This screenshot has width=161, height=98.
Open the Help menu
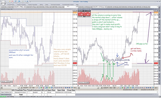click(77, 5)
